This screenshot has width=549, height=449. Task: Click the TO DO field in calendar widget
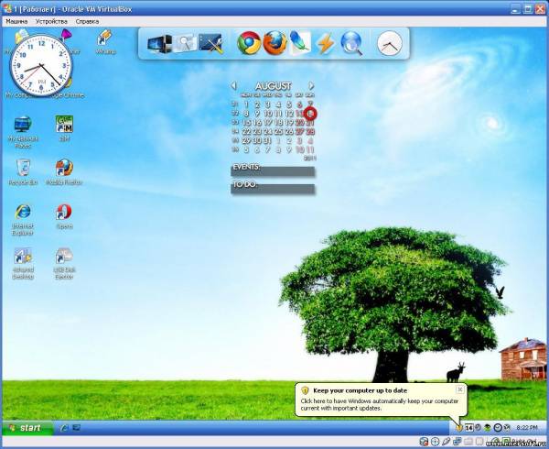pyautogui.click(x=273, y=189)
